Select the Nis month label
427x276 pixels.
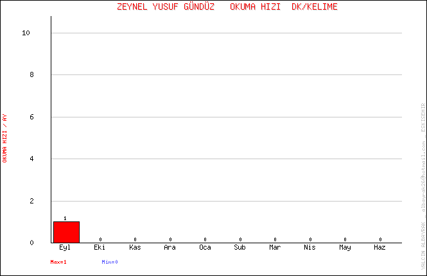coord(309,247)
